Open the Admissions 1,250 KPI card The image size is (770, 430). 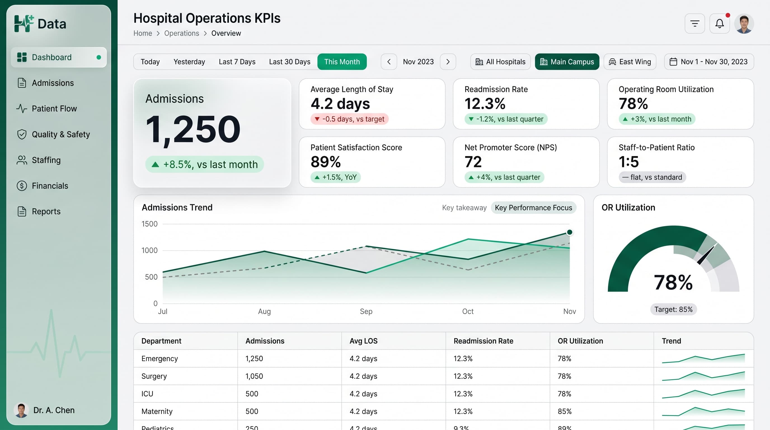point(212,133)
